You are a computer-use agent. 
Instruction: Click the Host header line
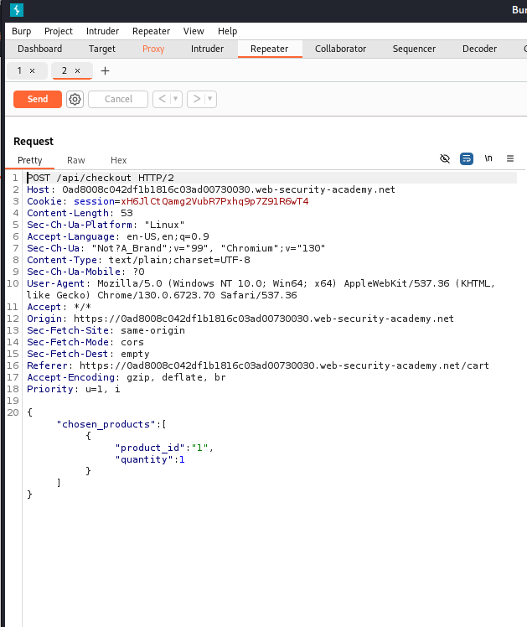coord(211,189)
